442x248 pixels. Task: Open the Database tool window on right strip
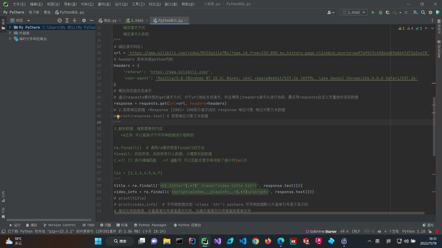pos(439,27)
